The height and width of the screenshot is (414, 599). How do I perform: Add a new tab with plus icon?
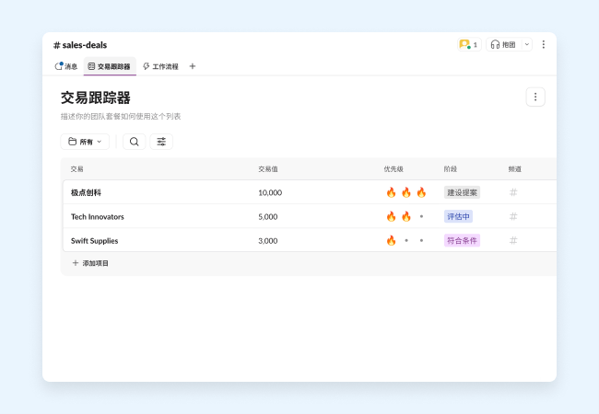[x=193, y=66]
